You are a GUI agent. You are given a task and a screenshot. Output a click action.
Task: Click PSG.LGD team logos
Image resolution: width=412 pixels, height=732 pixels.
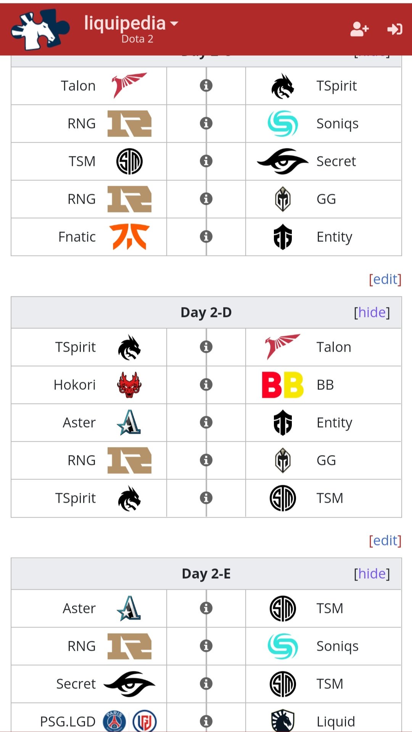click(130, 721)
